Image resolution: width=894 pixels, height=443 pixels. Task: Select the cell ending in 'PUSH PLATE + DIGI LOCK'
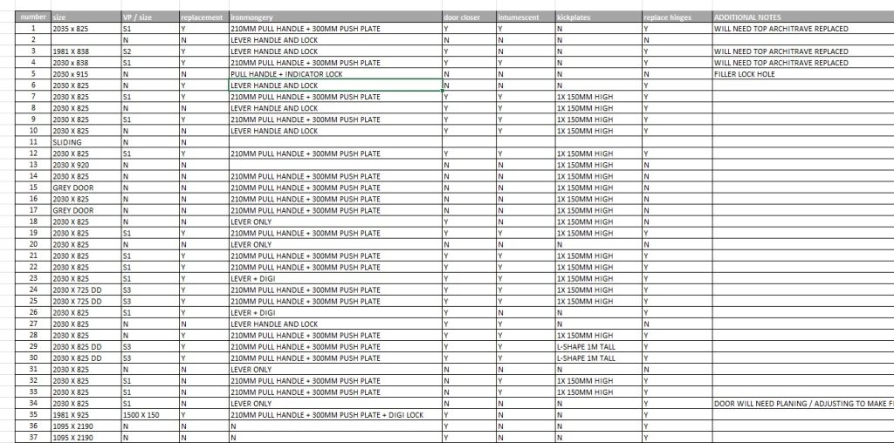334,414
